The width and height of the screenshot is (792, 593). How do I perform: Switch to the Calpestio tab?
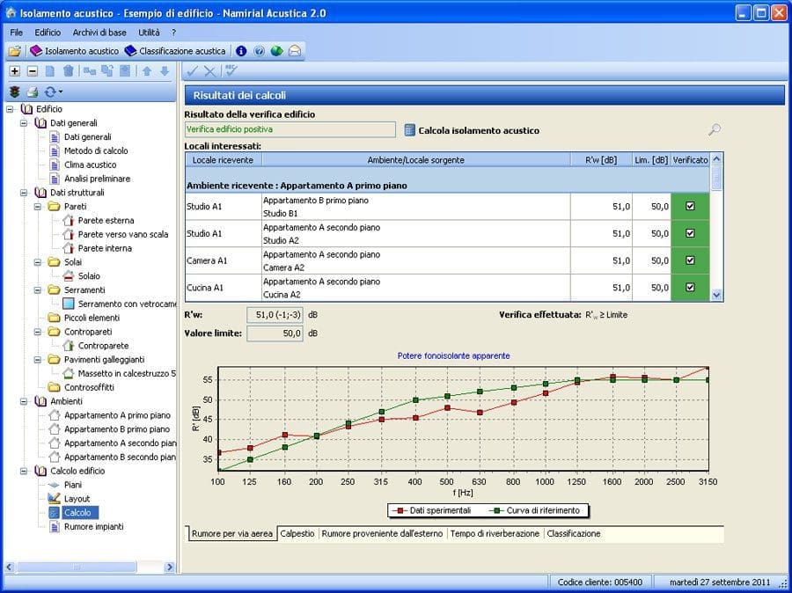300,533
